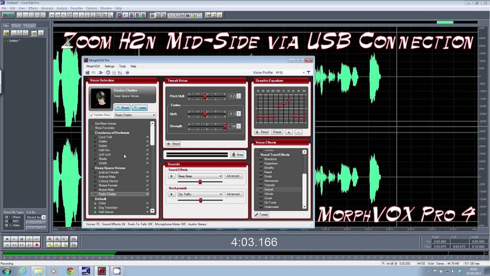Toggle the Wave file type checkbox

click(6, 217)
